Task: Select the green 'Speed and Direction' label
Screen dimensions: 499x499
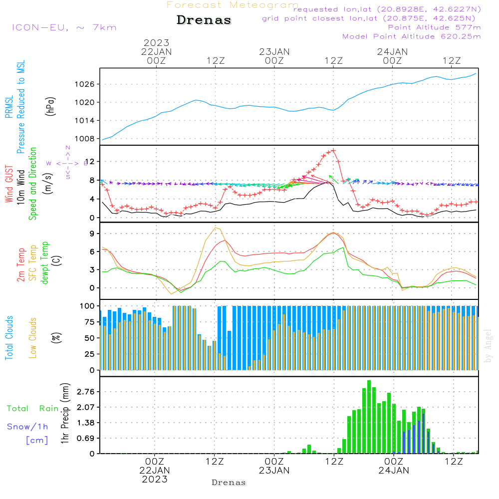Action: [x=33, y=184]
